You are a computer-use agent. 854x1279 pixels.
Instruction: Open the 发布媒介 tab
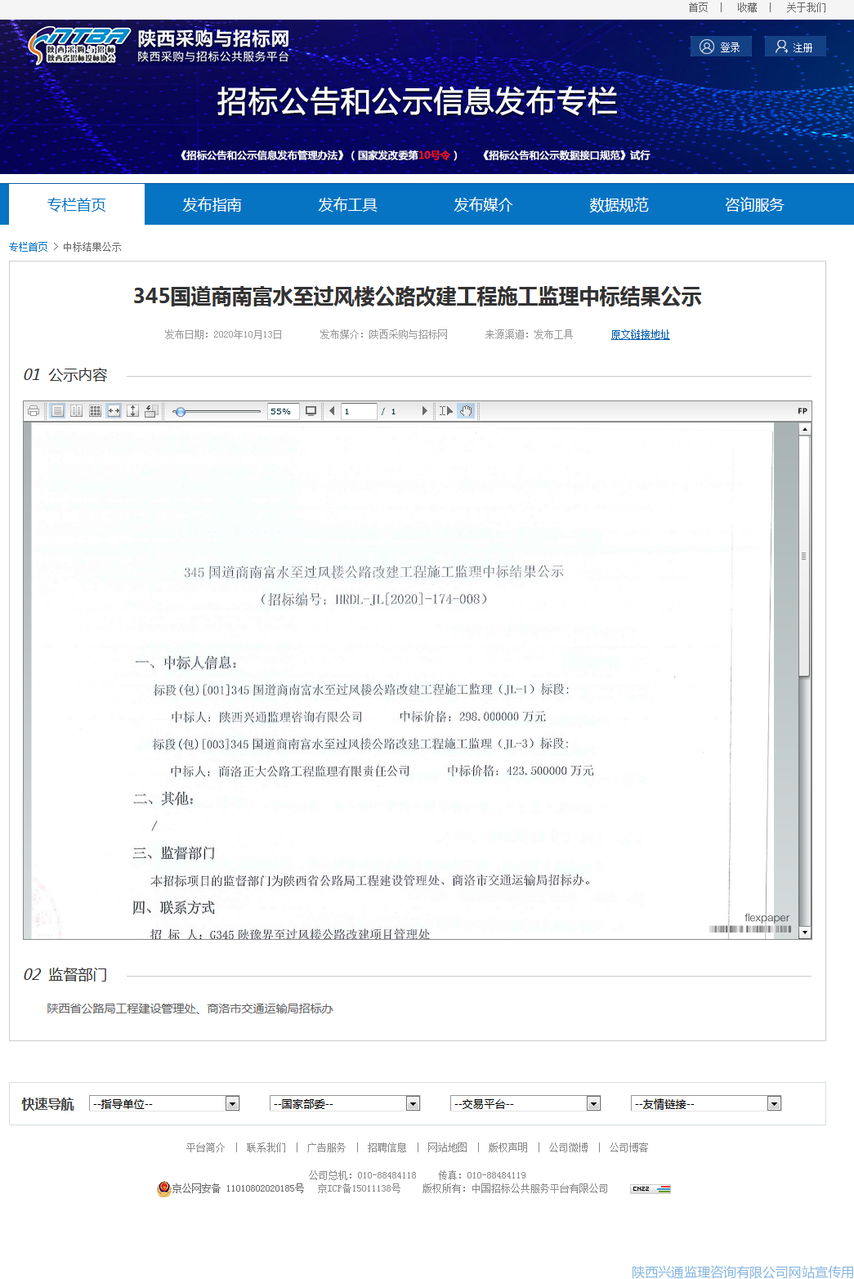tap(484, 204)
